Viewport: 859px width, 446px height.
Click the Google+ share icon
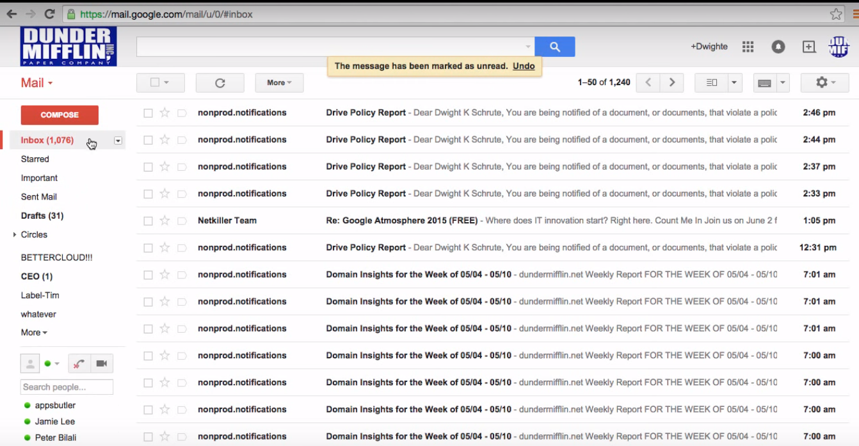pos(808,46)
